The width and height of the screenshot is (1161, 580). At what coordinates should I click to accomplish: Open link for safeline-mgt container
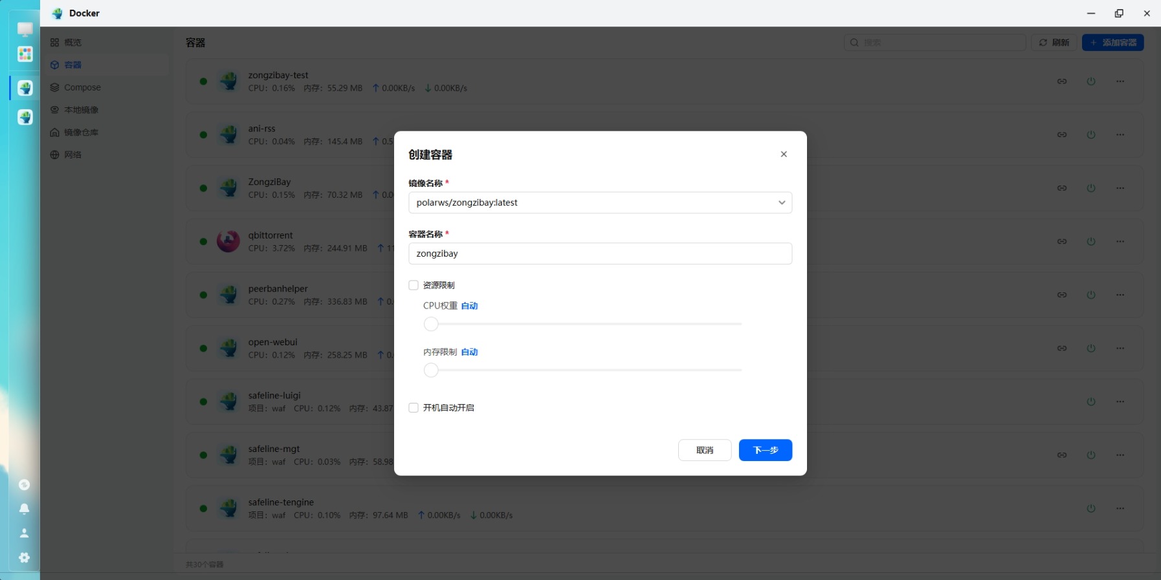1062,455
